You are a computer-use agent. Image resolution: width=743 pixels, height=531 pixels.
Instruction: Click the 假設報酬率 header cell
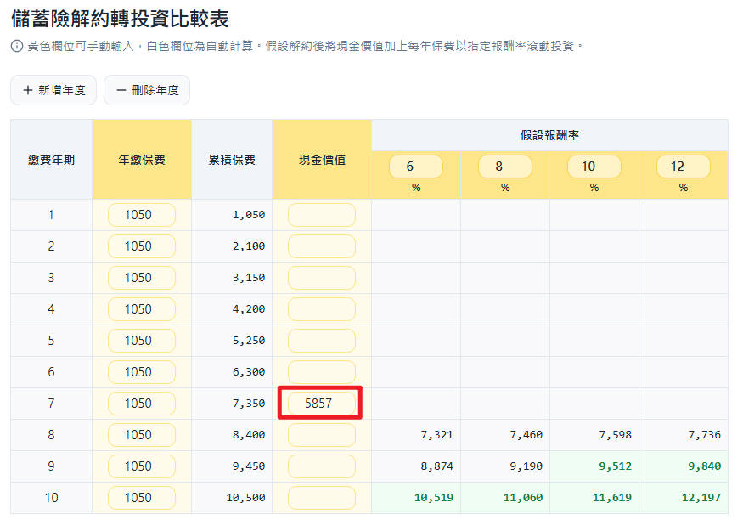pos(549,135)
